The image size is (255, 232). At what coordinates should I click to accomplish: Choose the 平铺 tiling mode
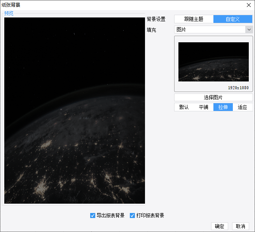tap(203, 107)
